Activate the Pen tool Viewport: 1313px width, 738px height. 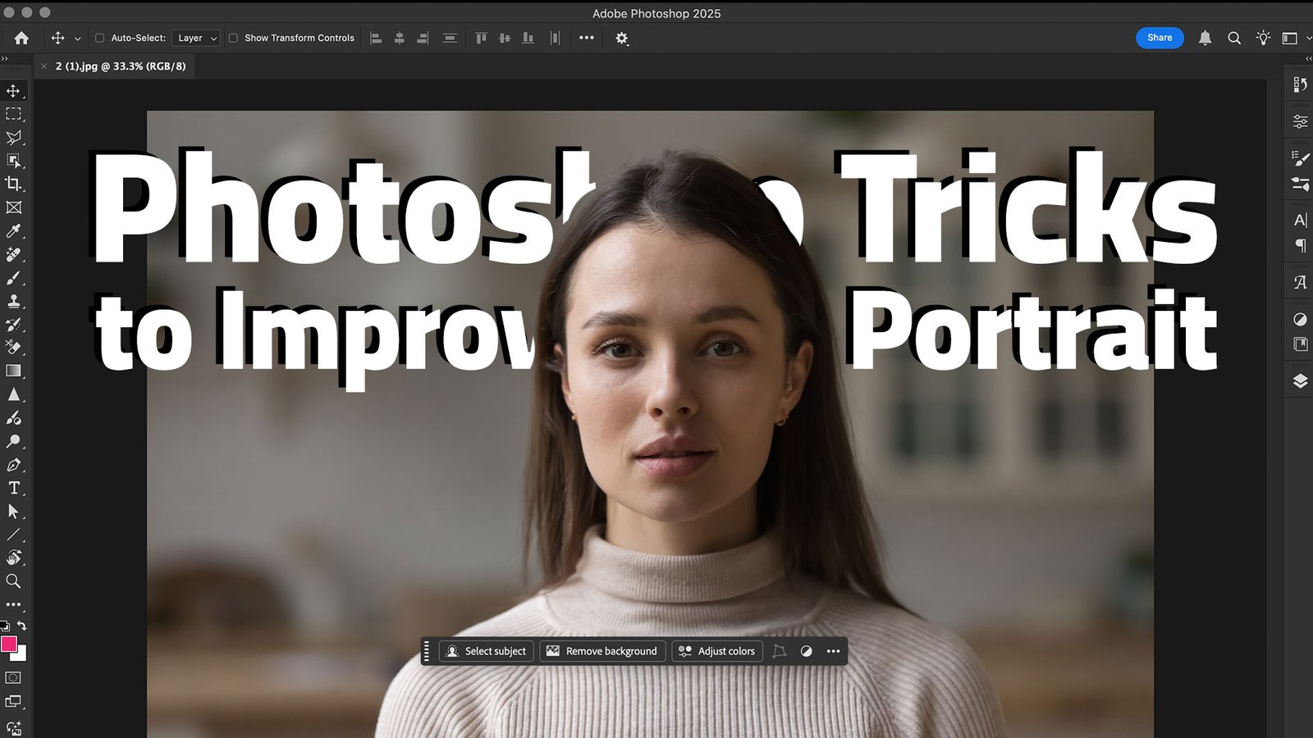click(x=13, y=465)
